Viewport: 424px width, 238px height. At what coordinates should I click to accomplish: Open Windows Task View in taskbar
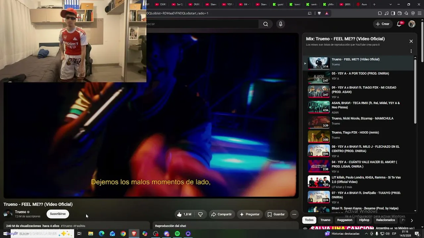click(79, 234)
